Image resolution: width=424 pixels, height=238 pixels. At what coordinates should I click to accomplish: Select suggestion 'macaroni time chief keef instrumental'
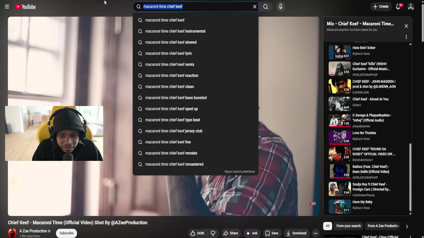click(x=195, y=31)
